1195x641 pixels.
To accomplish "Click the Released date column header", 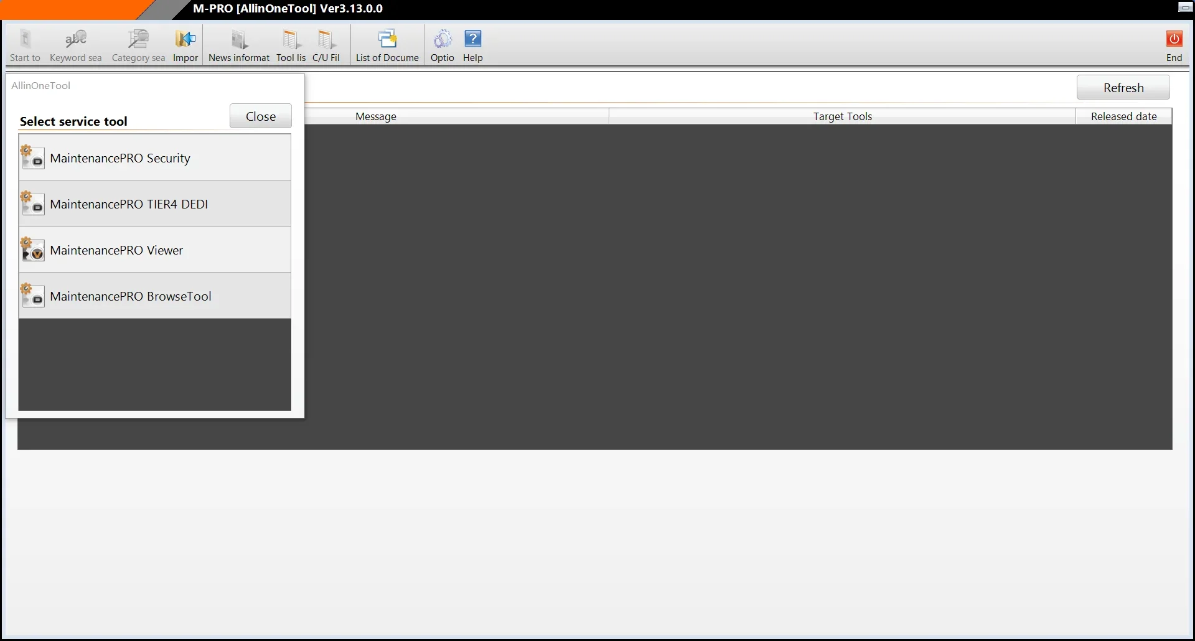I will [1124, 116].
